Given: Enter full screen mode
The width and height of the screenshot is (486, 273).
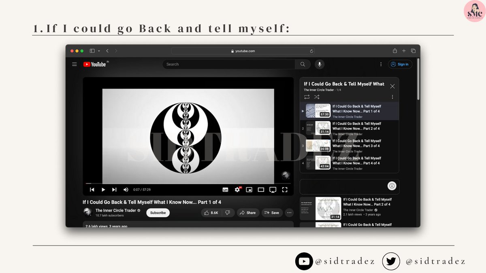Looking at the screenshot, I should coord(285,190).
